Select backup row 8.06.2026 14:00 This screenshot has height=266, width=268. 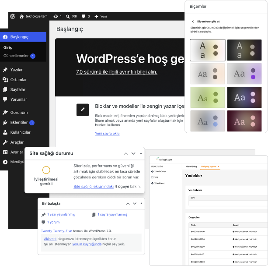(x=228, y=231)
